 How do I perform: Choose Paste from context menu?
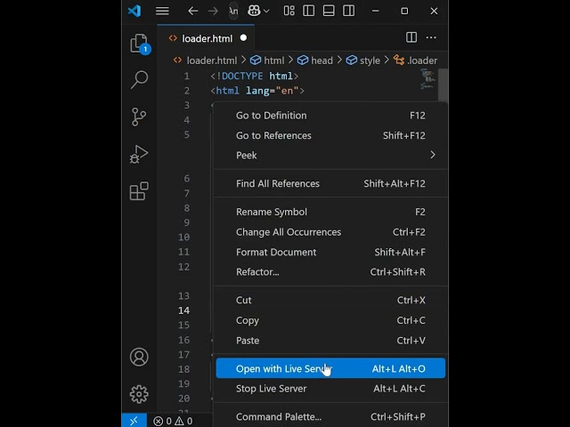point(330,340)
